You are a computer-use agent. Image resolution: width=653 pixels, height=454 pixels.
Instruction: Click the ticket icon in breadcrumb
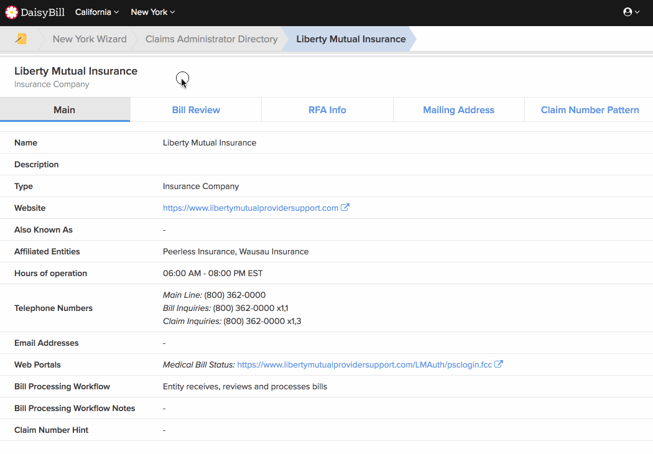[21, 39]
